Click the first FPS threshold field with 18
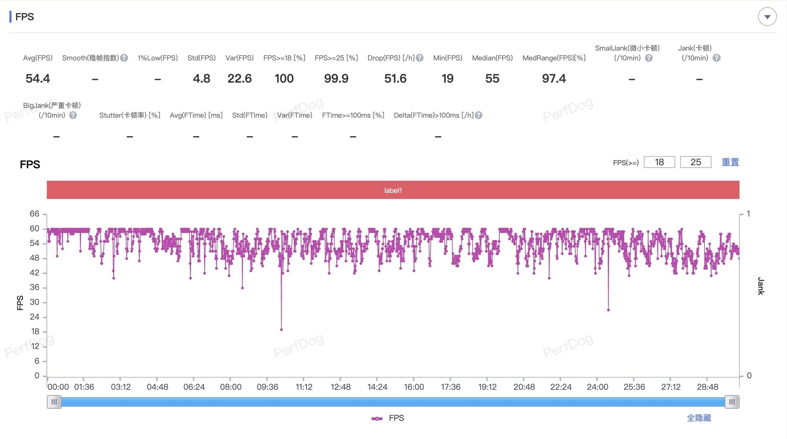Viewport: 787px width, 439px height. tap(659, 162)
